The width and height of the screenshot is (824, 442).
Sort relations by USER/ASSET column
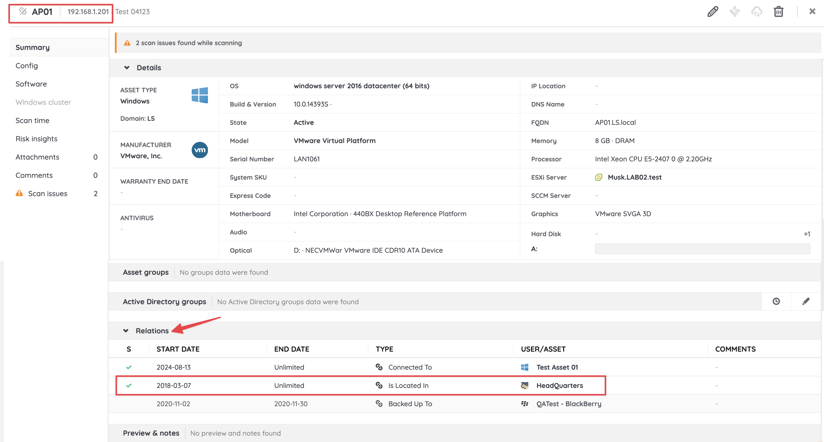click(x=543, y=349)
